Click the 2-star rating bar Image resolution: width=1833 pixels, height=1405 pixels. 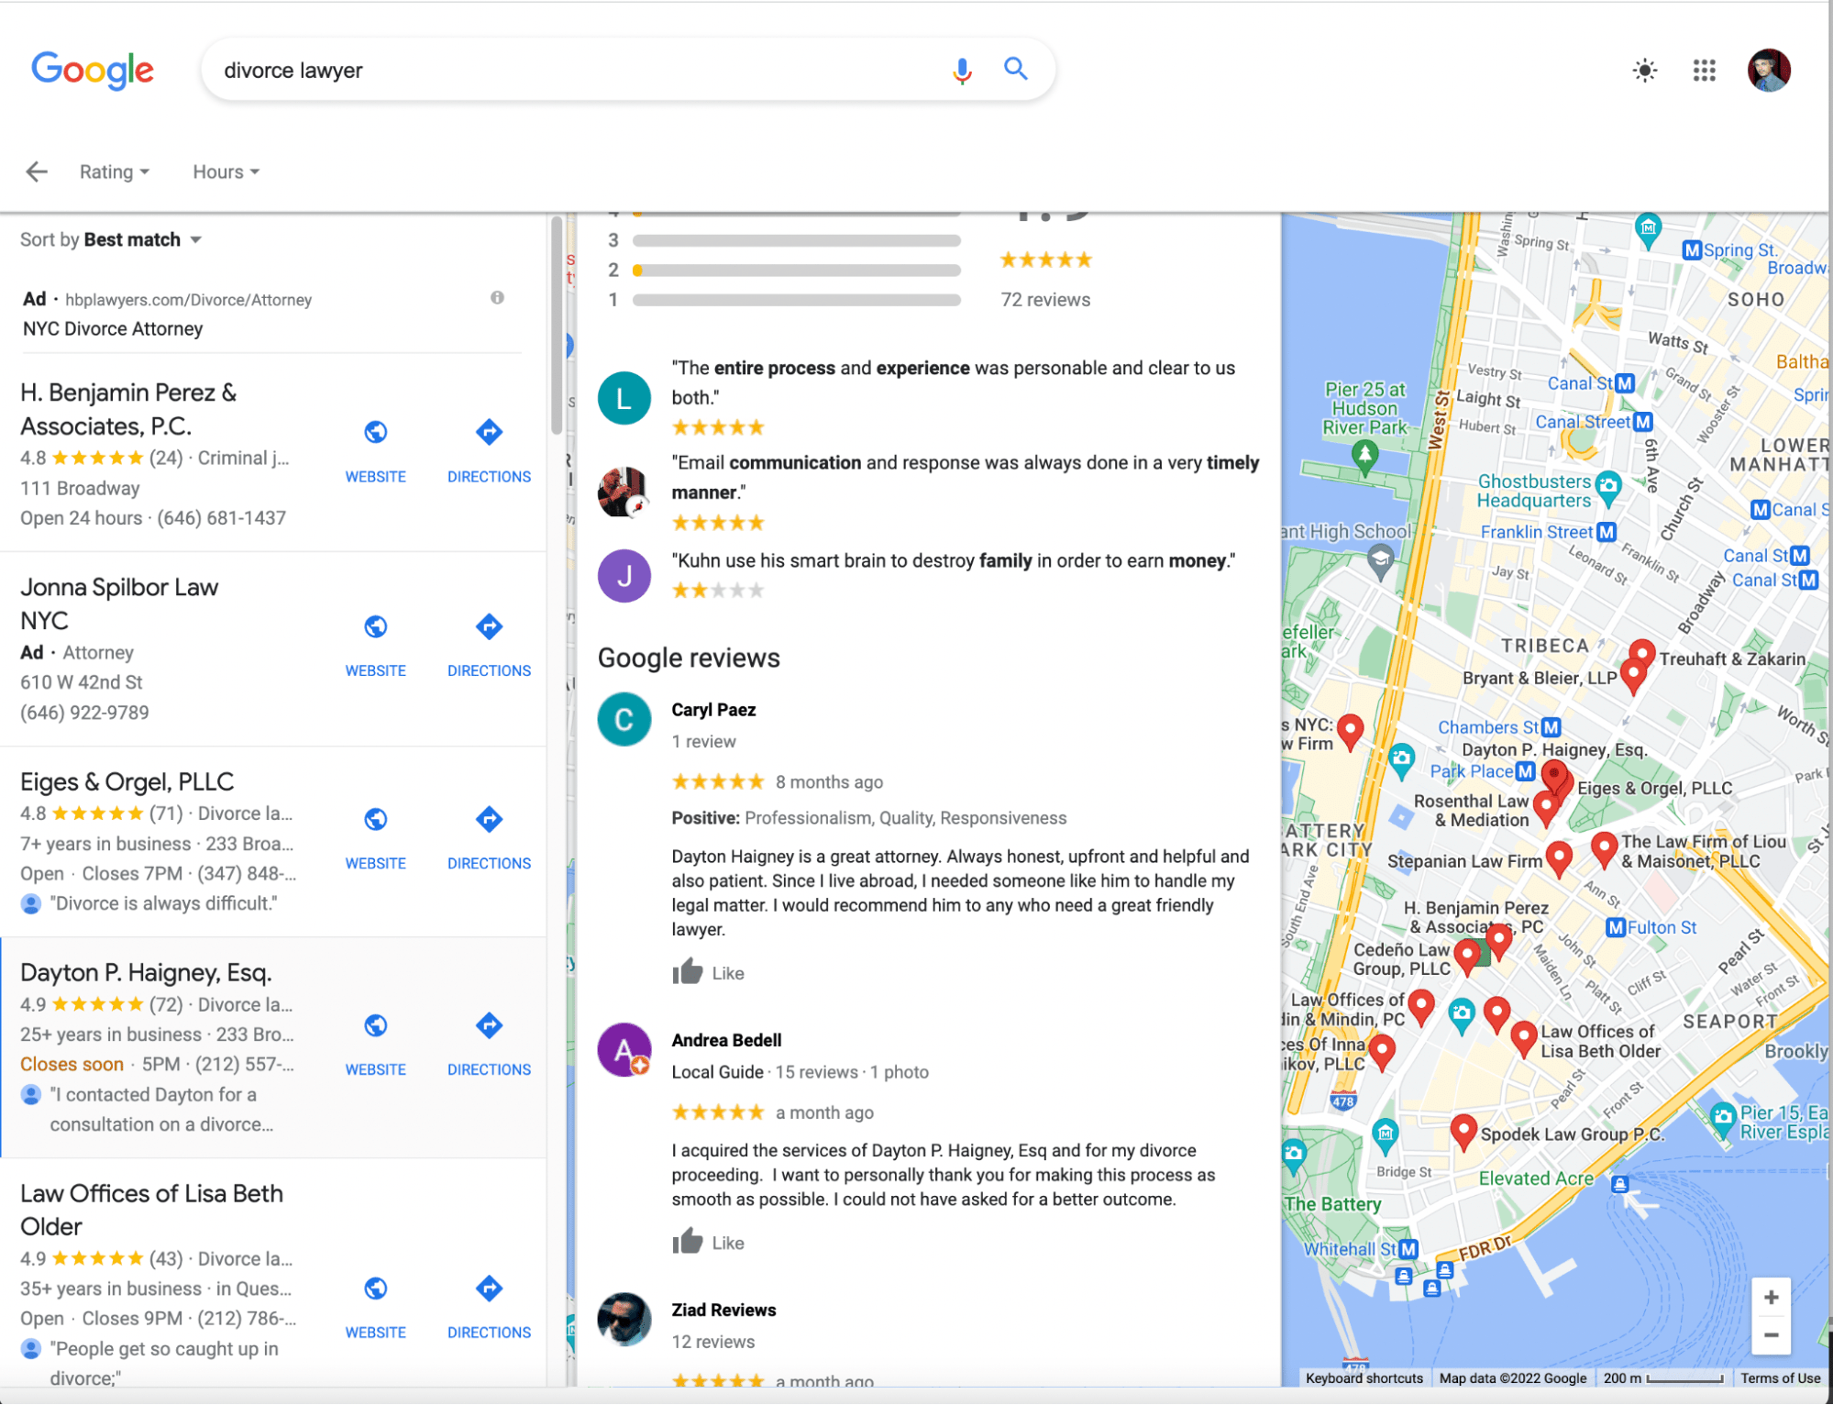[796, 271]
